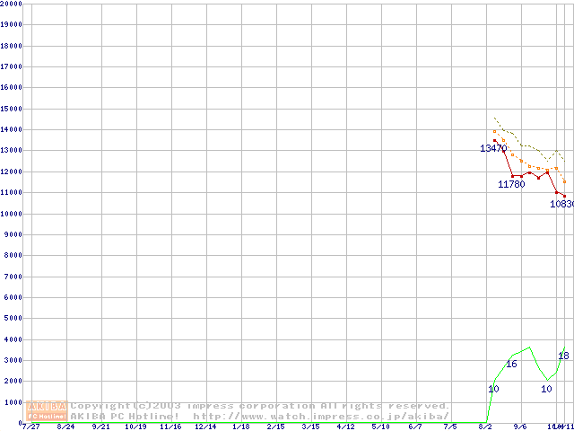Viewport: 574px width, 431px height.
Task: Click the first orange square data marker
Action: pyautogui.click(x=494, y=132)
